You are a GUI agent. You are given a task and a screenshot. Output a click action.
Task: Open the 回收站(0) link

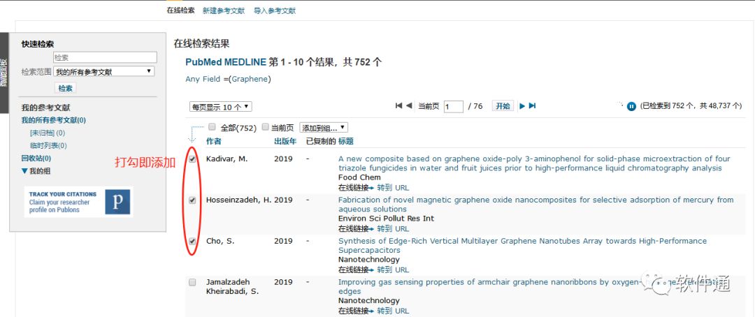coord(36,158)
